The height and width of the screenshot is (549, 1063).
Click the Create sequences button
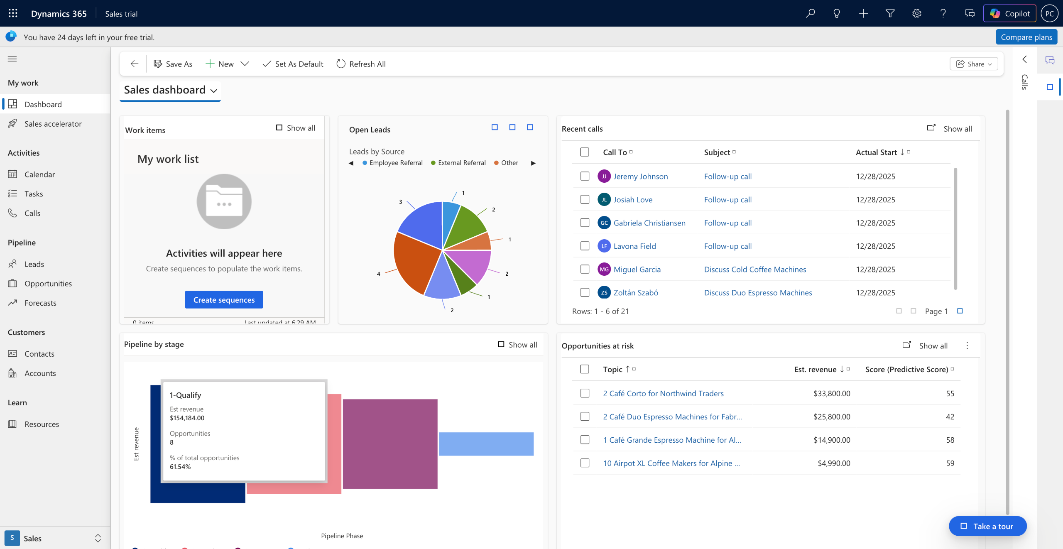pos(224,299)
